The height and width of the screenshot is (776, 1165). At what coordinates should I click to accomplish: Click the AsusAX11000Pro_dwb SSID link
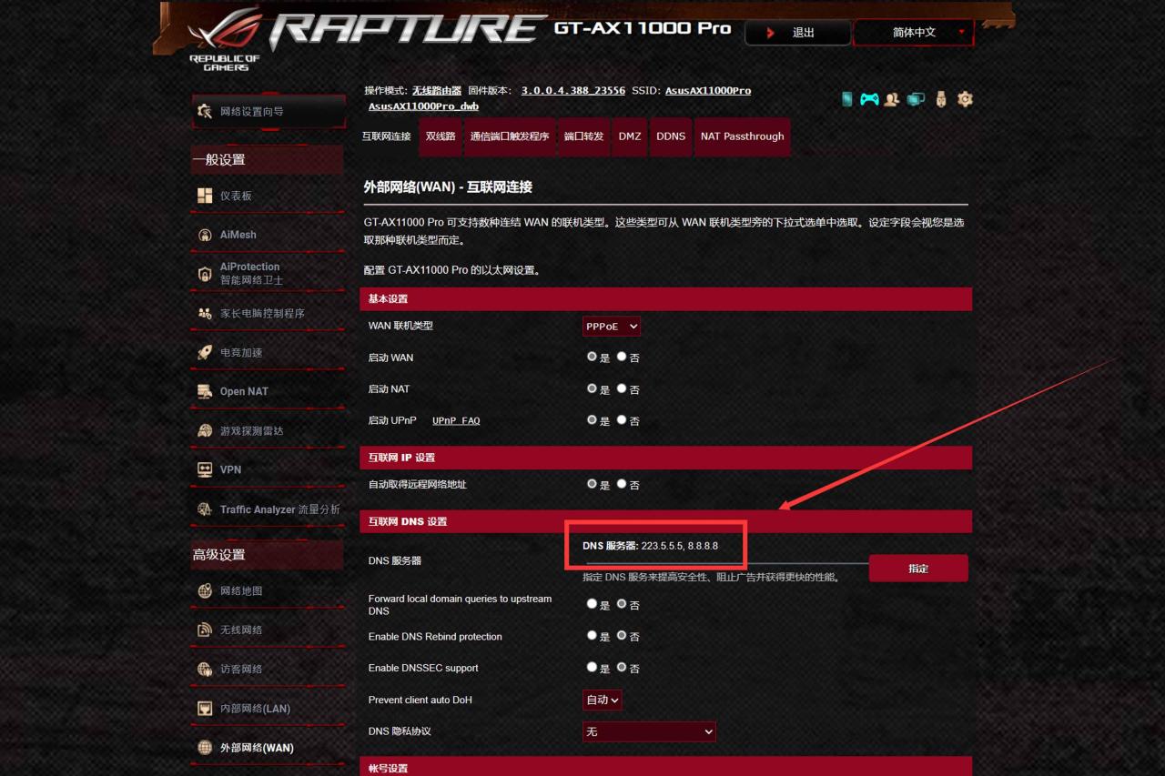pyautogui.click(x=424, y=106)
